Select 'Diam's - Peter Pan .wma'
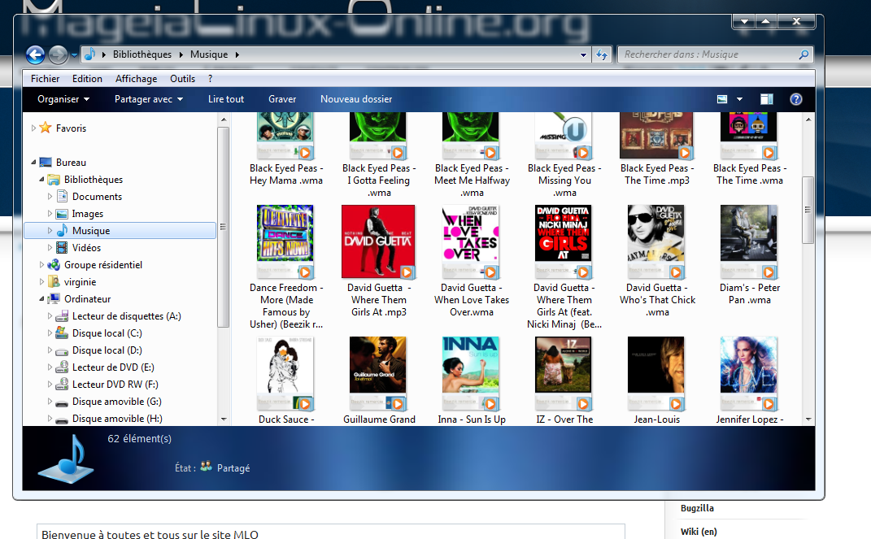The image size is (871, 539). coord(749,255)
